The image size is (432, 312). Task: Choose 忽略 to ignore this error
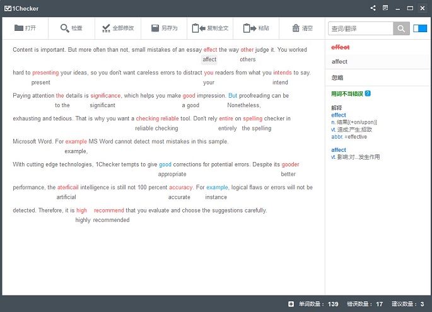click(x=378, y=78)
